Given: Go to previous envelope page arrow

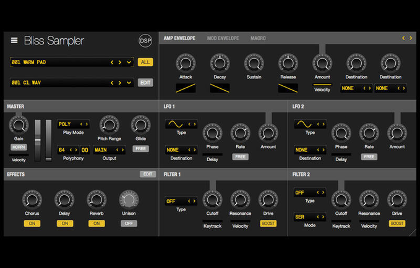Looking at the screenshot, I should coord(403,38).
